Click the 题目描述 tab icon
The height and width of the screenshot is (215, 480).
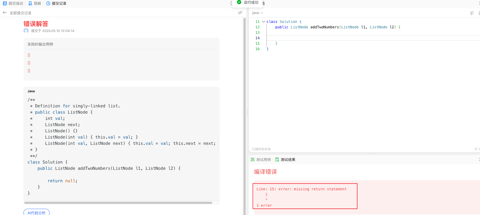coord(5,3)
